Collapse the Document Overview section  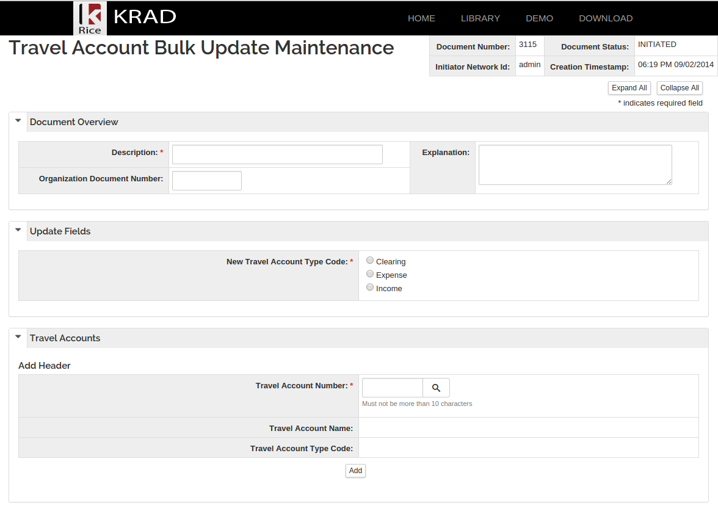click(x=18, y=121)
